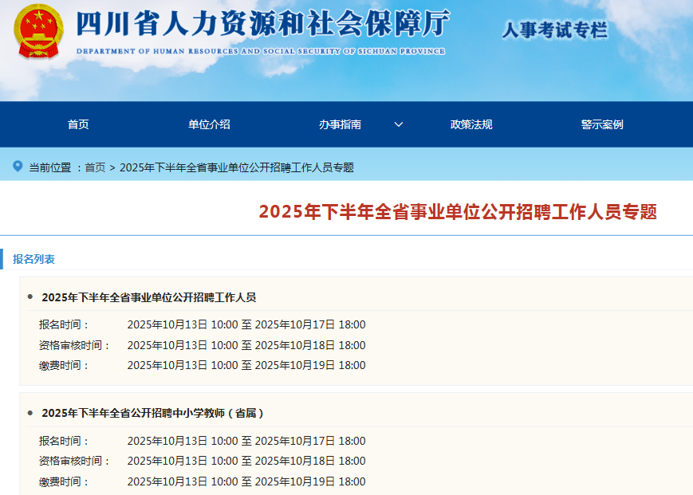
Task: Expand the chevron beside 办事指南
Action: (x=399, y=124)
